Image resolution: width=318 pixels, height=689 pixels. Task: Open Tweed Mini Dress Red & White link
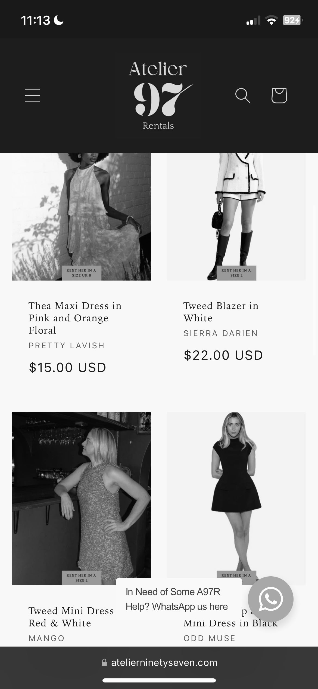pyautogui.click(x=71, y=617)
